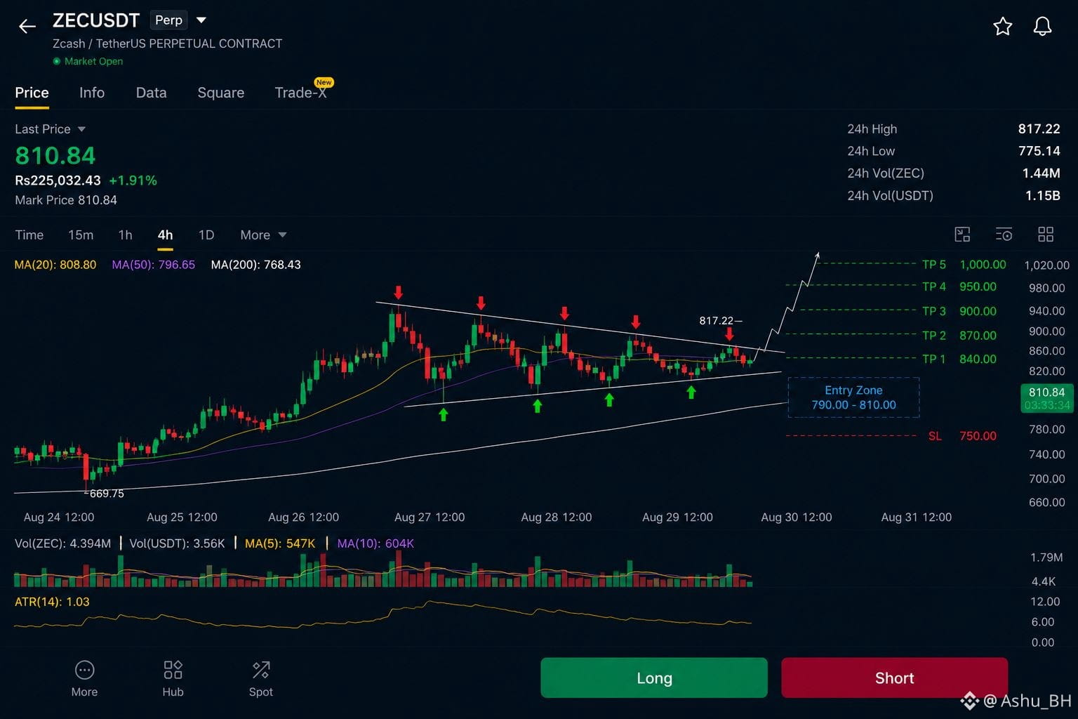The width and height of the screenshot is (1078, 719).
Task: Click the MA(10): 604K volume label
Action: 375,543
